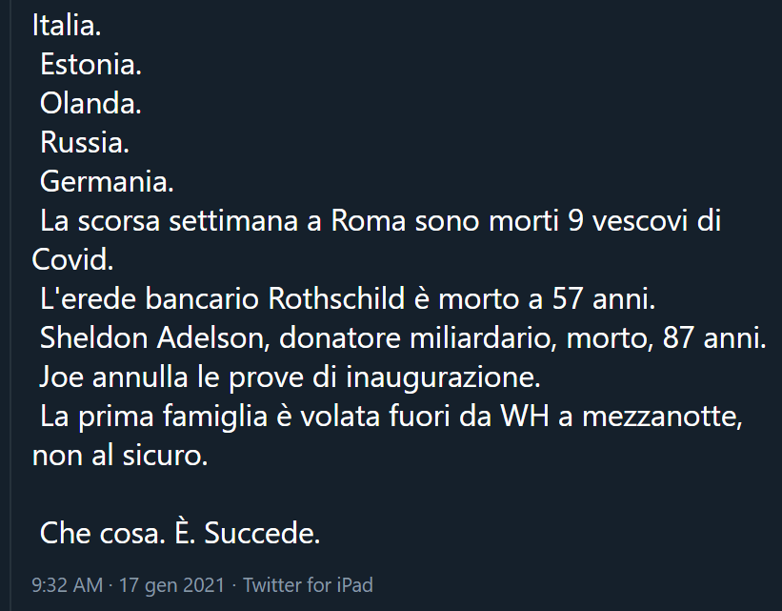Select the "Olanda." line

point(90,104)
